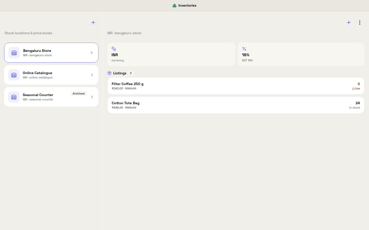Expand Bengaluru Store with its chevron
Viewport: 369px width, 230px height.
tap(92, 53)
